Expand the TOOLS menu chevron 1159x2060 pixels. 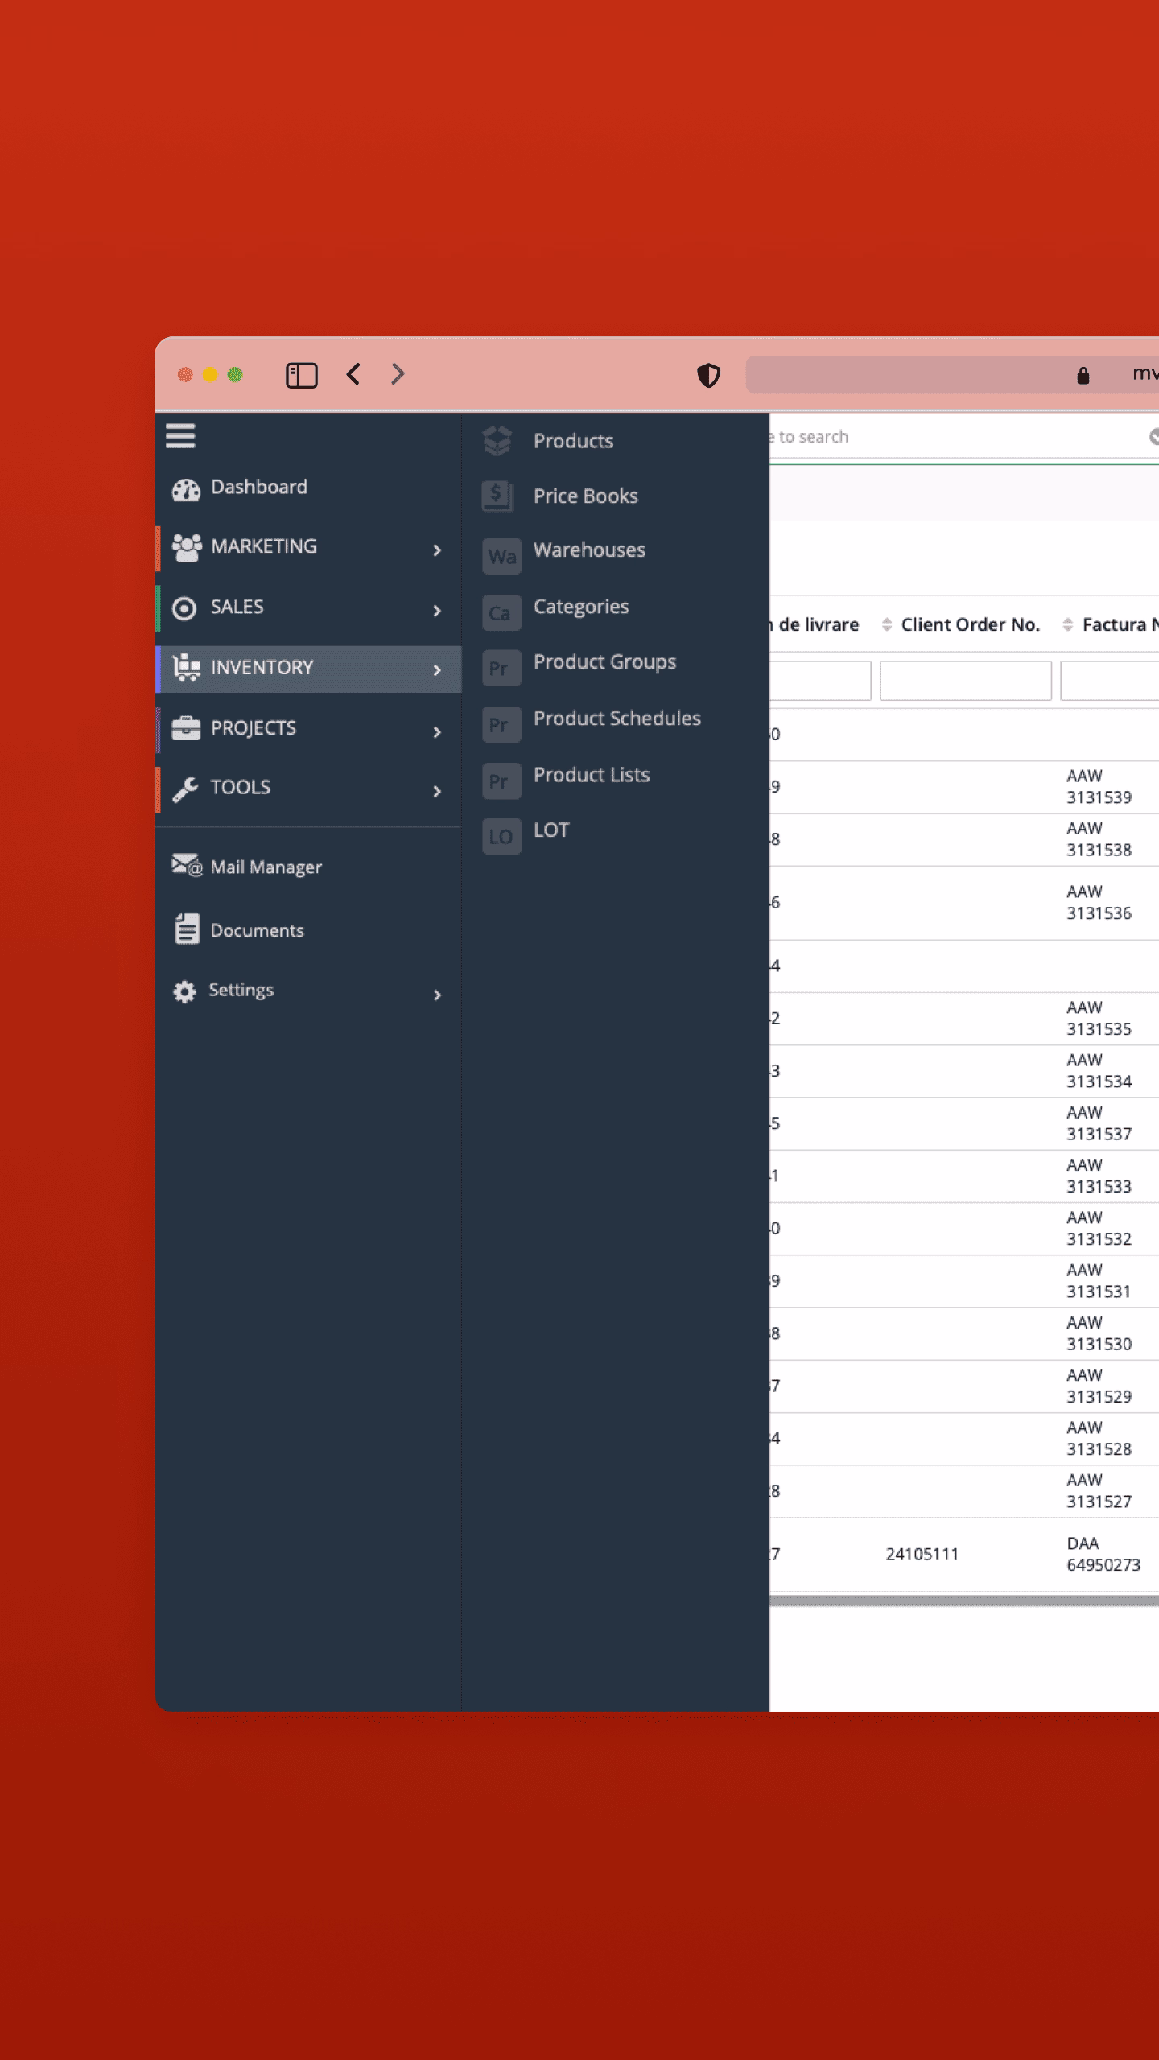click(437, 791)
